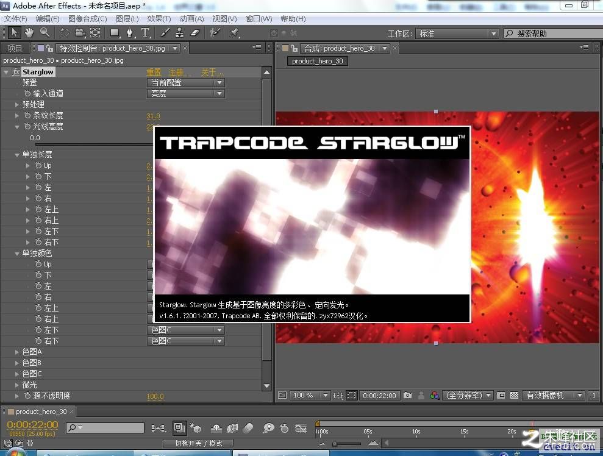
Task: Select the Unified Camera tool
Action: pyautogui.click(x=80, y=33)
